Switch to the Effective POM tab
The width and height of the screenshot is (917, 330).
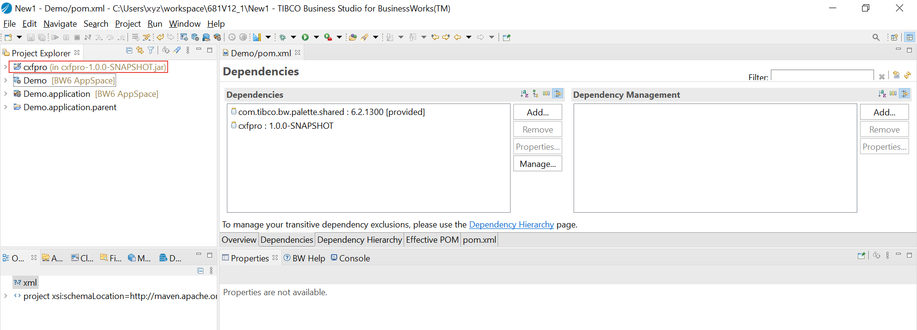click(x=432, y=239)
